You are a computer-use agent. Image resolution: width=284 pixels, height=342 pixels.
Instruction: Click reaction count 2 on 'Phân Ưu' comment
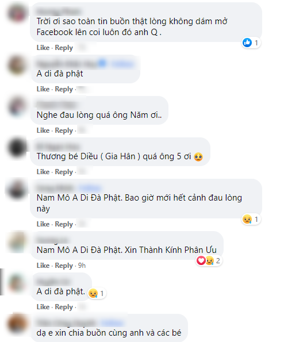pos(218,260)
